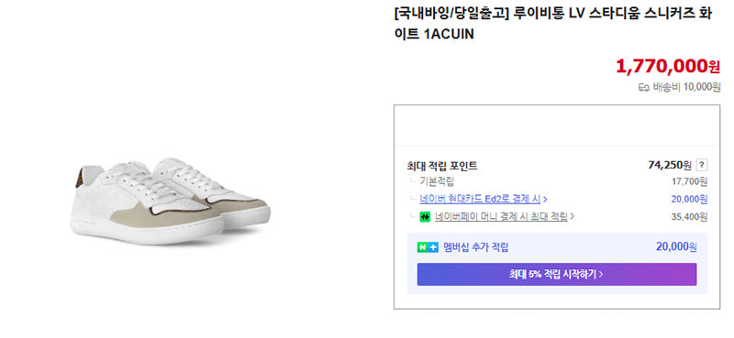This screenshot has height=338, width=734.
Task: Click the white LV Stadium sneaker product image
Action: [x=170, y=200]
